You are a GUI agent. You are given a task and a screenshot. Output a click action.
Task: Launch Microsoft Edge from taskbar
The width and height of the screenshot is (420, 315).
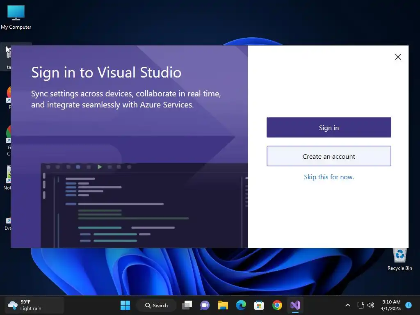click(x=241, y=305)
